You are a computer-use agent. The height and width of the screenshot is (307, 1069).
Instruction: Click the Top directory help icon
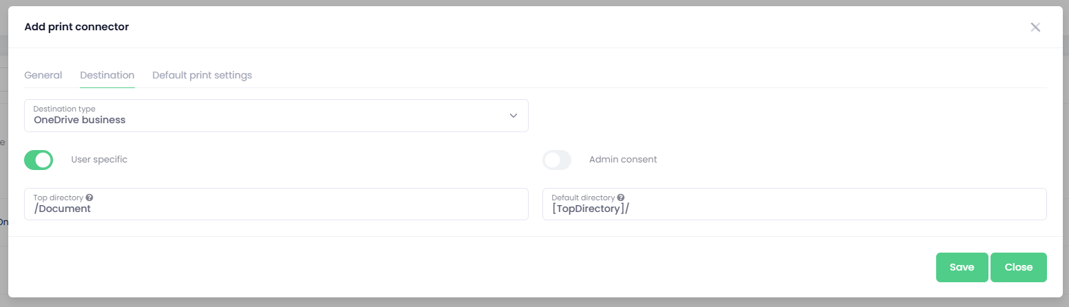point(89,198)
